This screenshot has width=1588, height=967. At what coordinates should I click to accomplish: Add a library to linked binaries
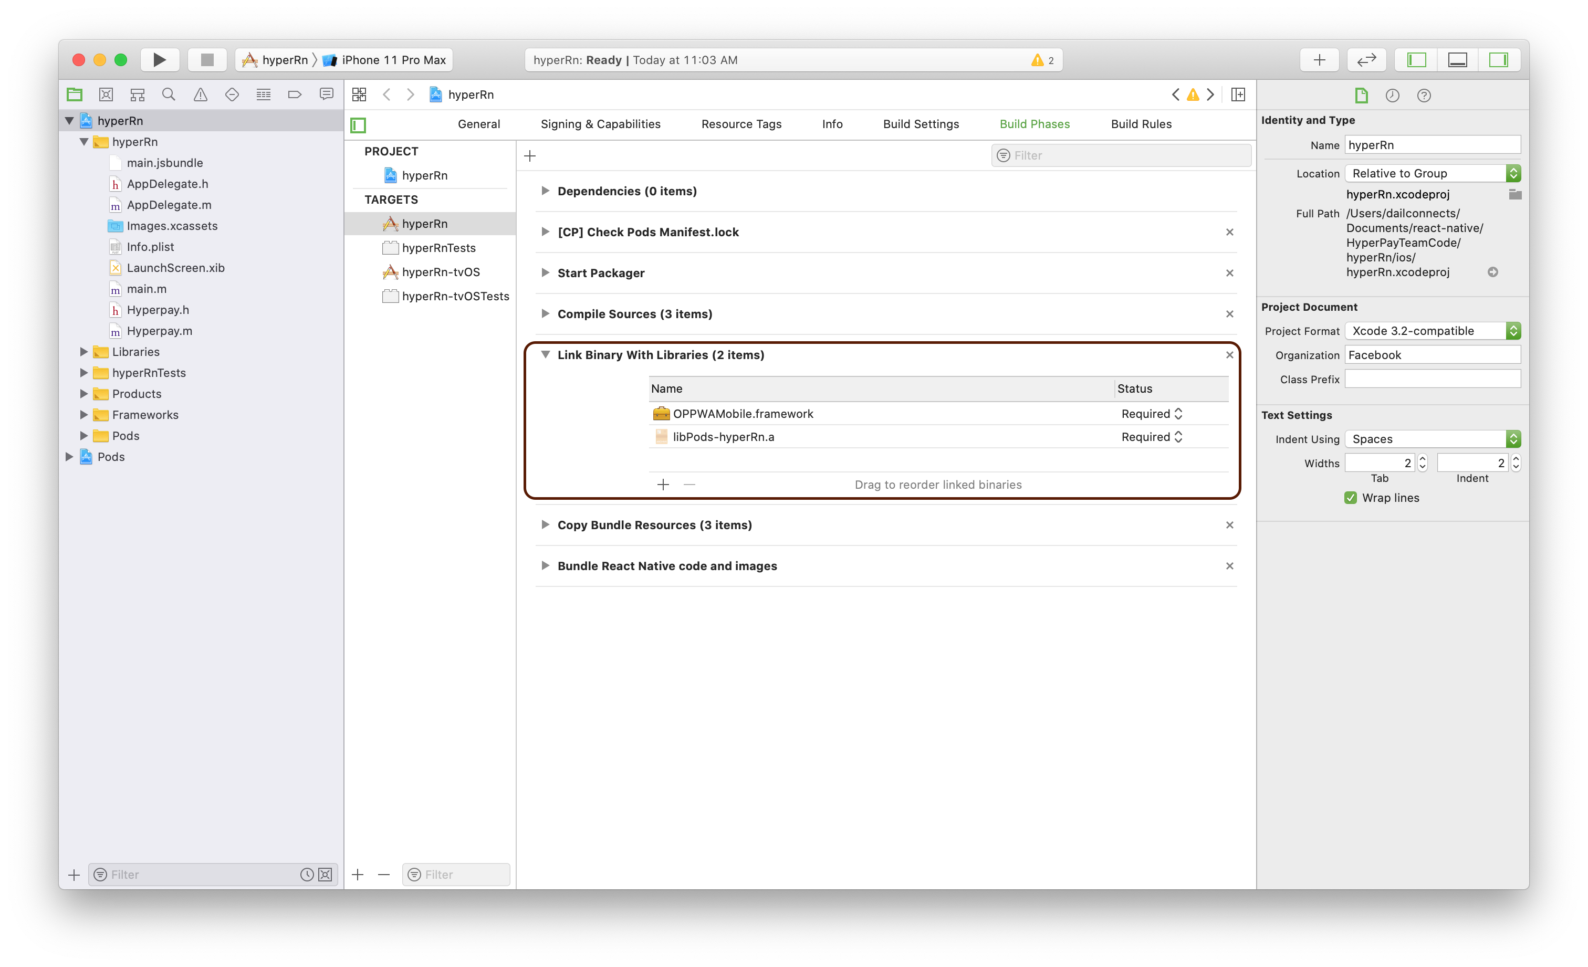(x=663, y=485)
